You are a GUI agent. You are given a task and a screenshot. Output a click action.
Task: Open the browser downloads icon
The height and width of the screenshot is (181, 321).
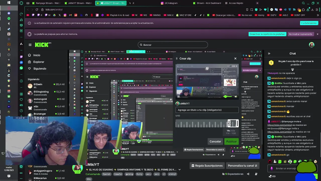pyautogui.click(x=312, y=10)
